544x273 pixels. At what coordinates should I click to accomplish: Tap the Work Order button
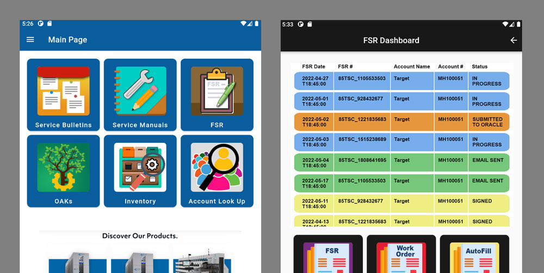click(401, 254)
